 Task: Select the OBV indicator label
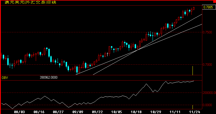pos(5,78)
